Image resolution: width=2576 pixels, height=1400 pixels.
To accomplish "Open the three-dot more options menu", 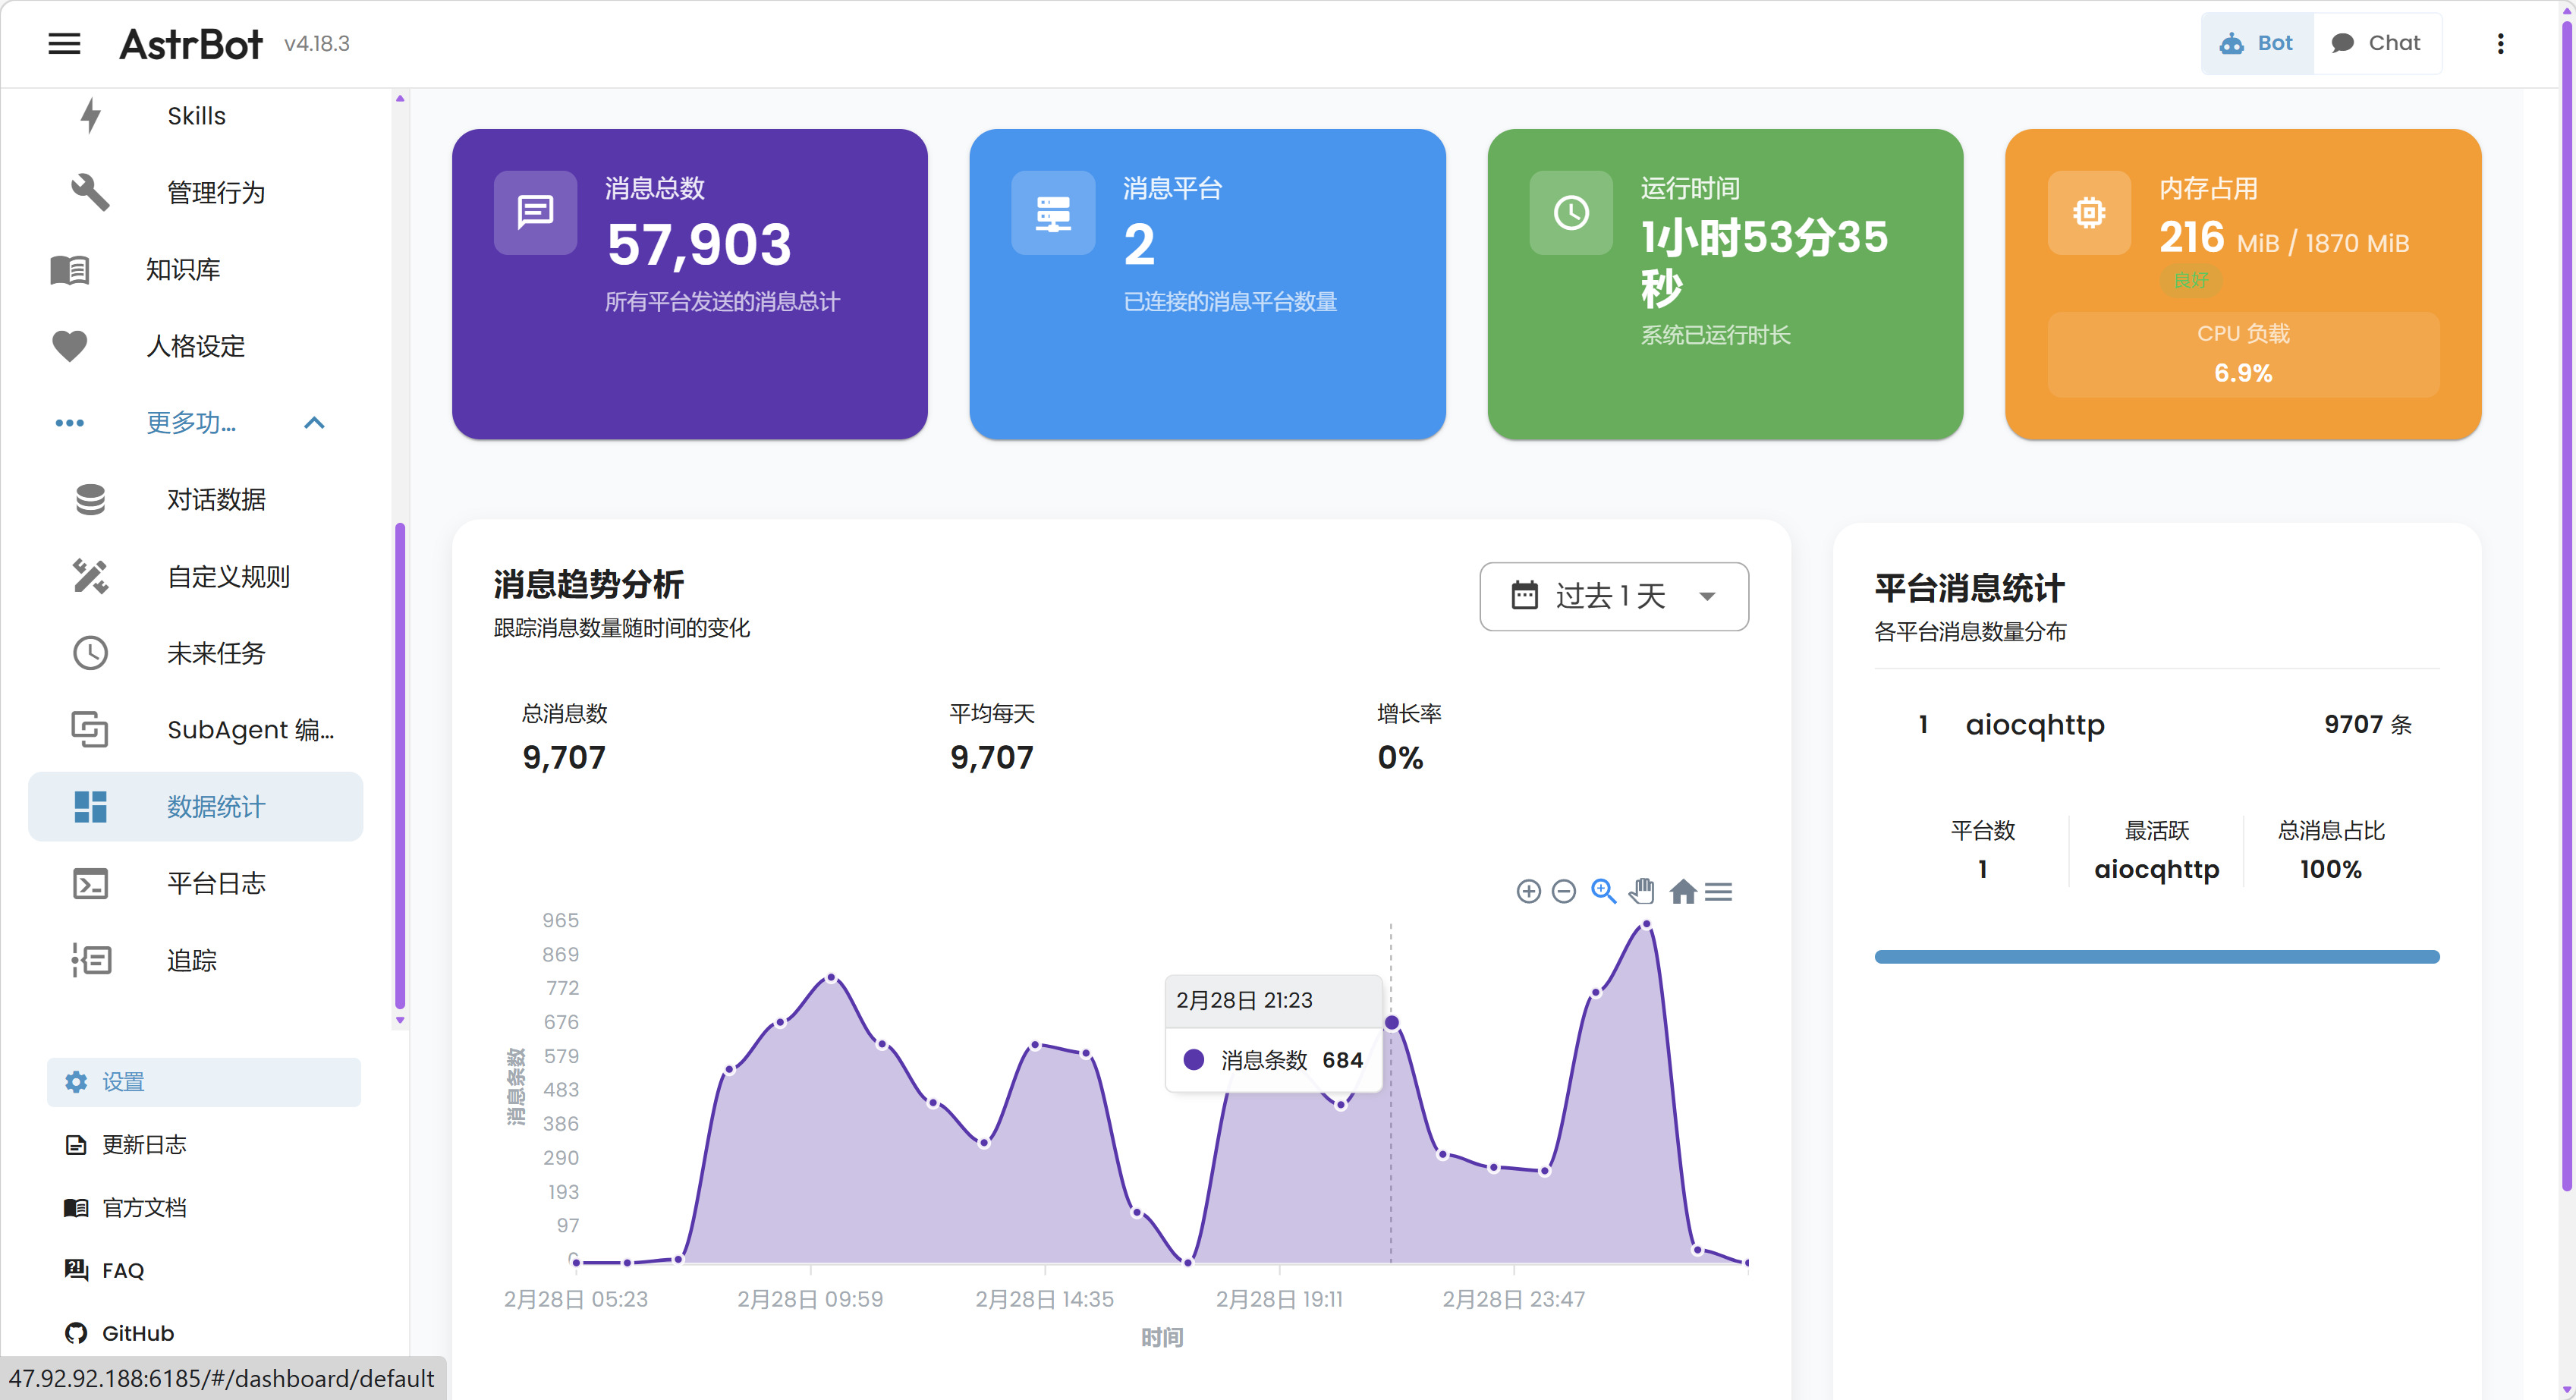I will tap(2500, 43).
